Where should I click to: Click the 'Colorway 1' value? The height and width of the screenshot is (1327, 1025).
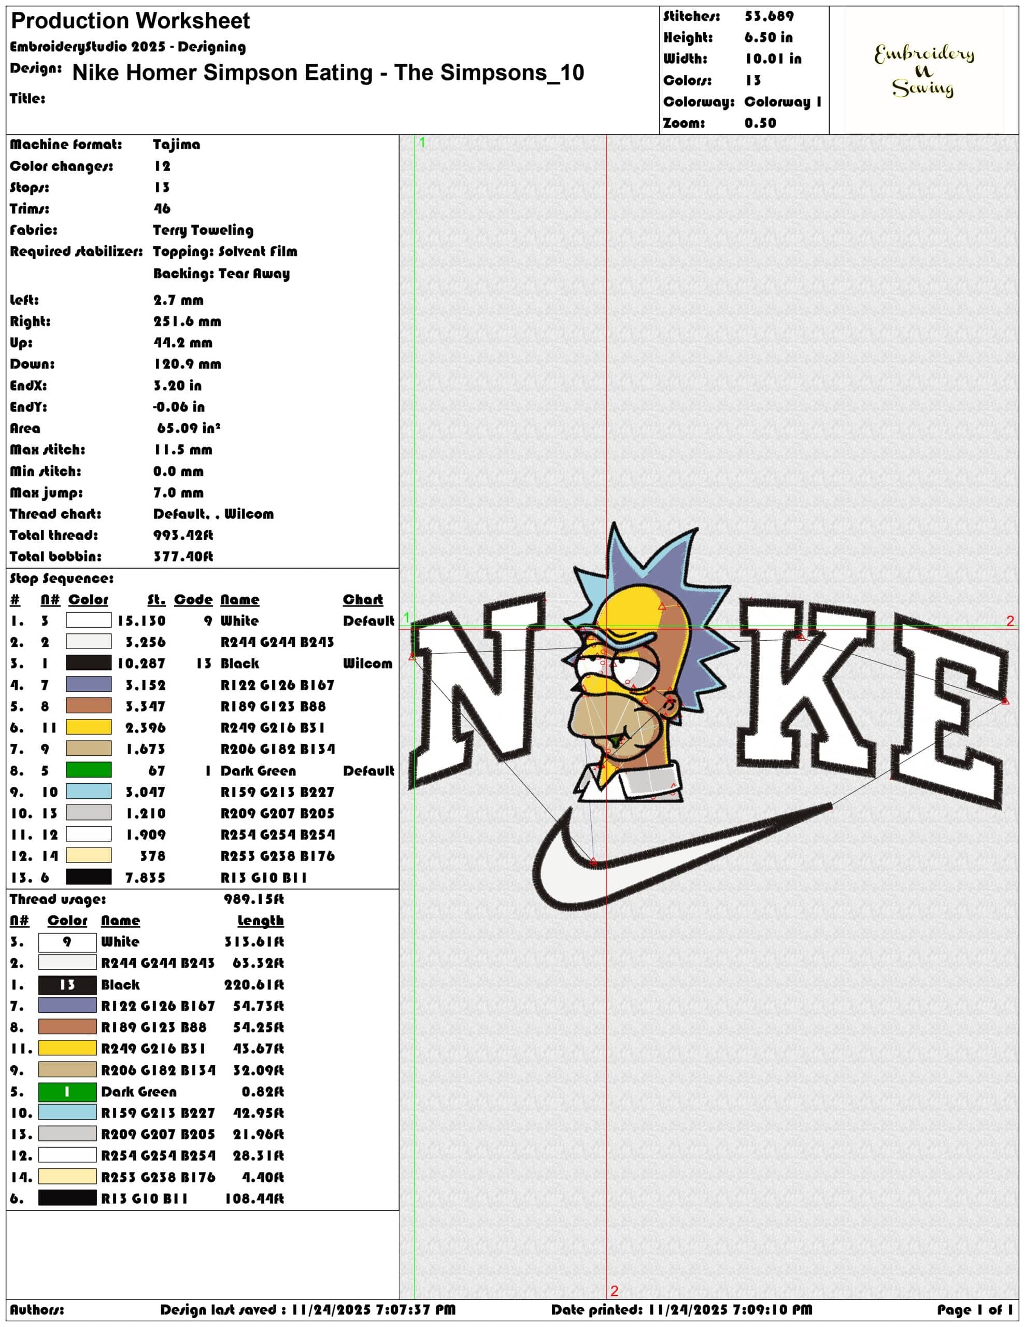[x=782, y=102]
